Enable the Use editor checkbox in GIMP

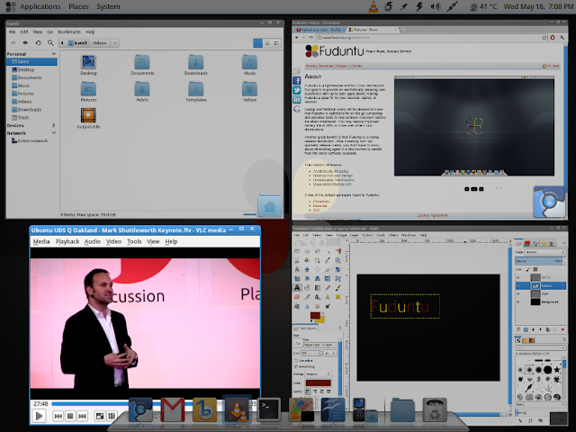(296, 361)
